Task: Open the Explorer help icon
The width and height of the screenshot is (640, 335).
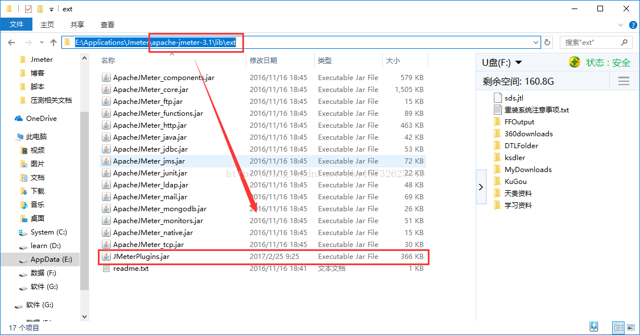Action: (x=633, y=25)
